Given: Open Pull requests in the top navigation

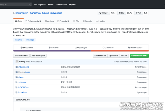Looking at the screenshot, I should pos(40,5).
